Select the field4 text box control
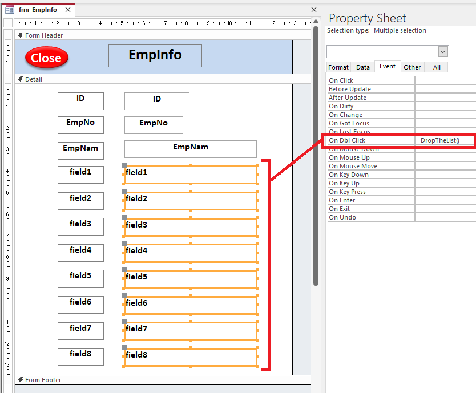Viewport: 476px width, 393px height. pos(191,253)
